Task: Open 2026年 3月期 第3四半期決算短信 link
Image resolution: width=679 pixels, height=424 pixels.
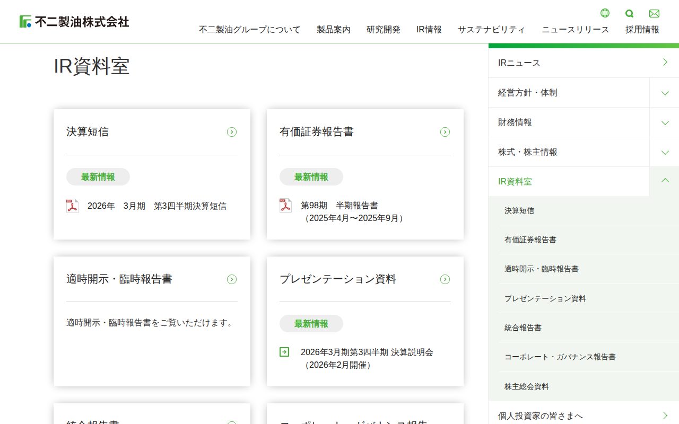Action: 157,206
